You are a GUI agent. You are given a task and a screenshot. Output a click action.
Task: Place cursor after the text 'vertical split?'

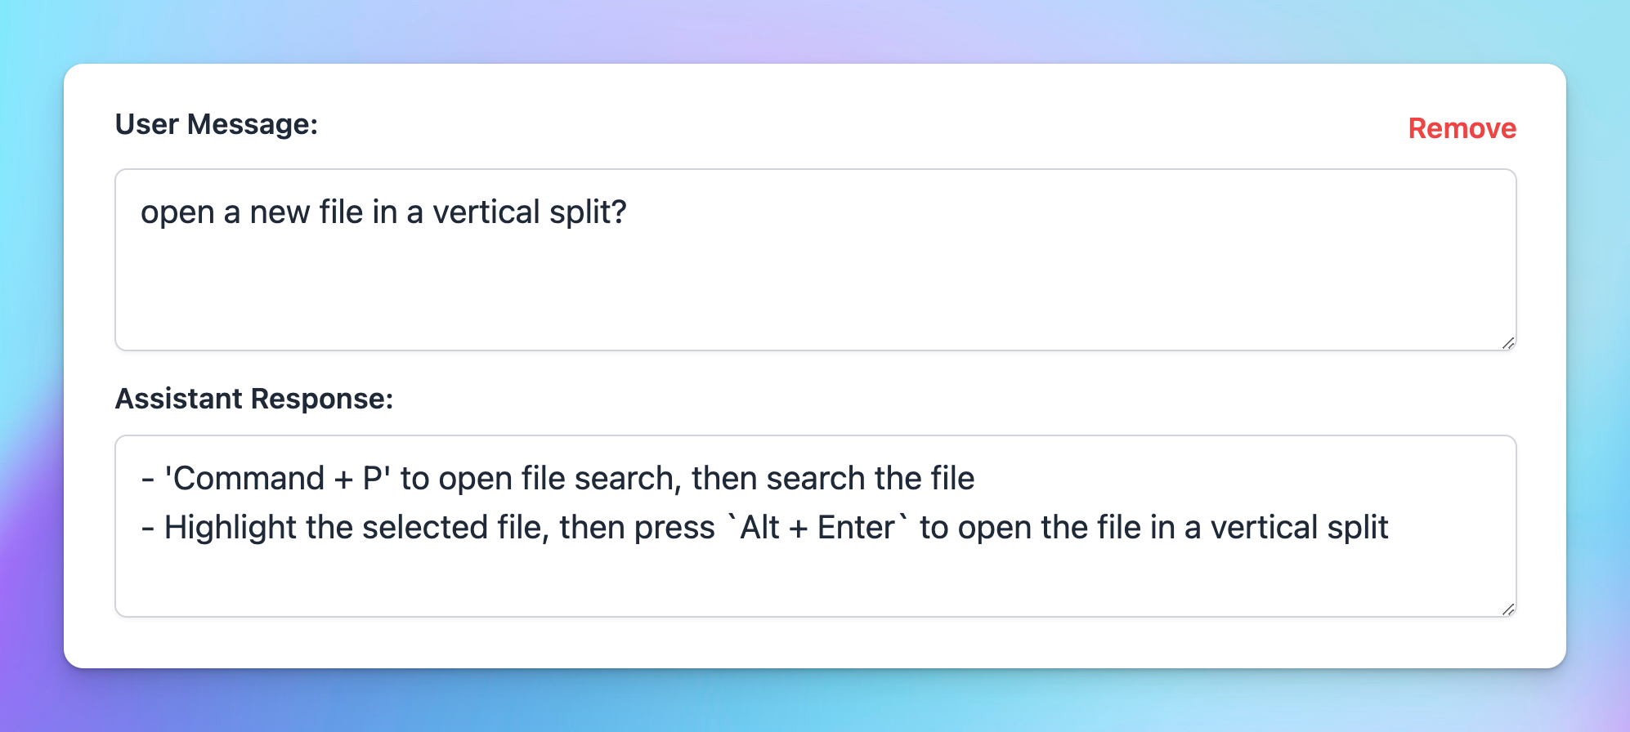(x=629, y=212)
